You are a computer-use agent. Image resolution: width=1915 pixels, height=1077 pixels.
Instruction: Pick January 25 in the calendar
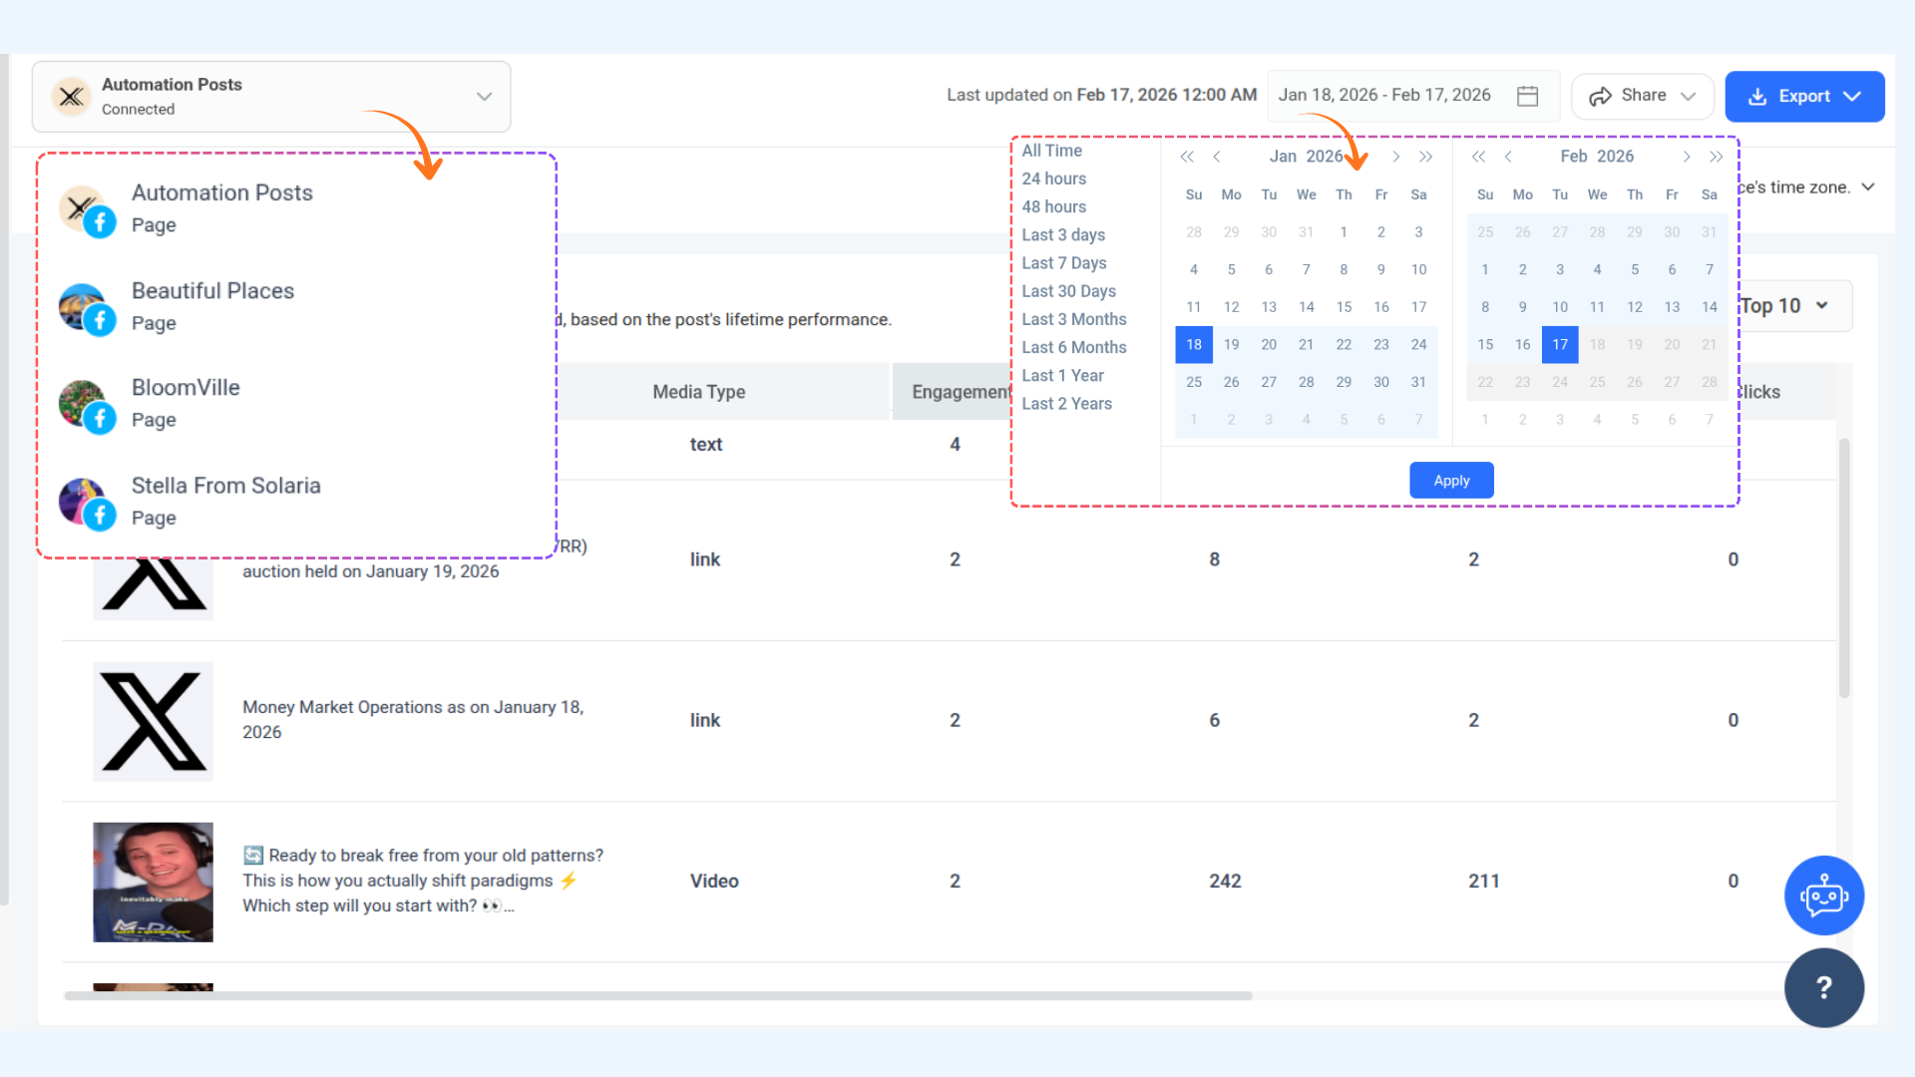click(1193, 382)
